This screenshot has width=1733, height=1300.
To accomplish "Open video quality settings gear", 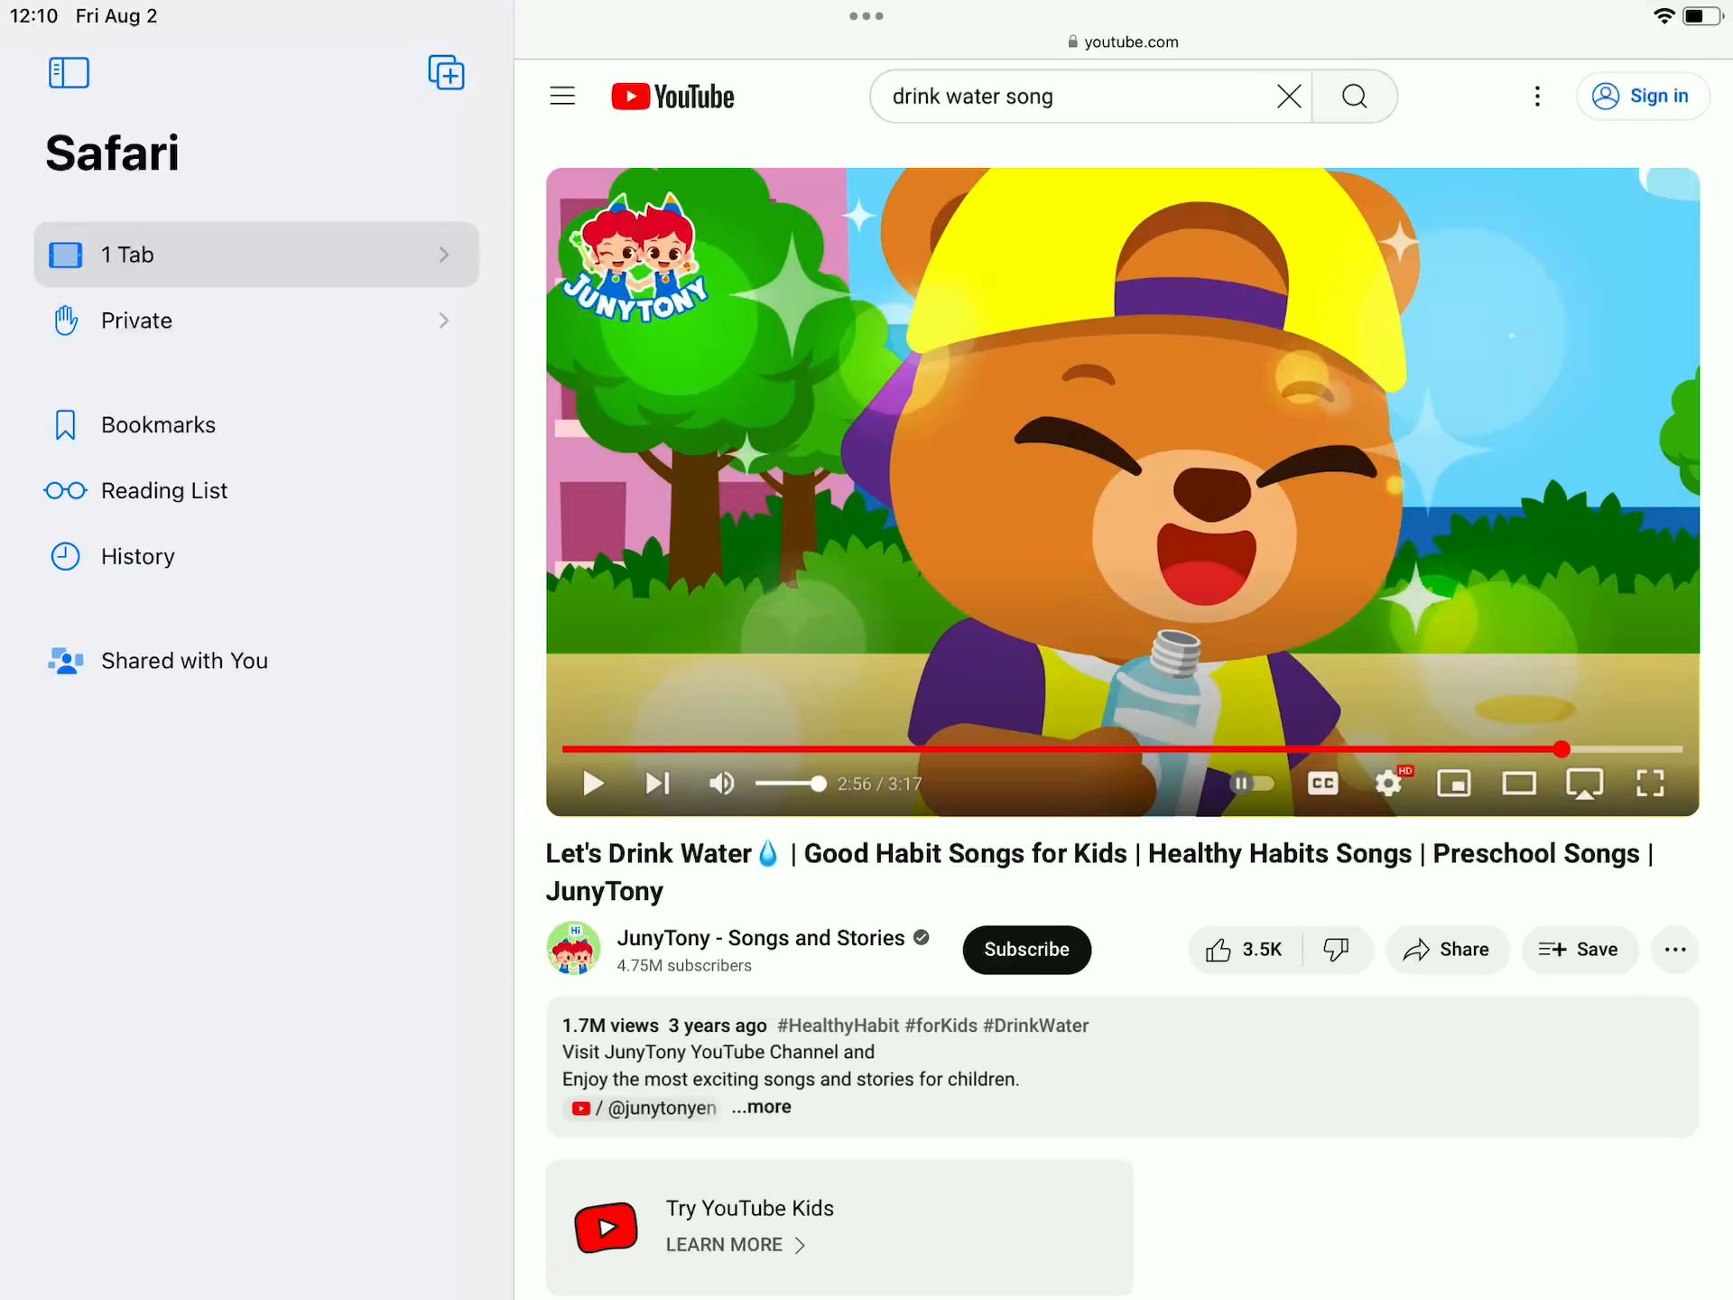I will tap(1390, 783).
